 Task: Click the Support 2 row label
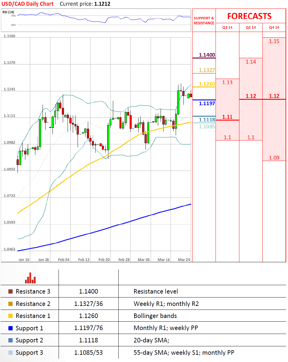click(29, 341)
